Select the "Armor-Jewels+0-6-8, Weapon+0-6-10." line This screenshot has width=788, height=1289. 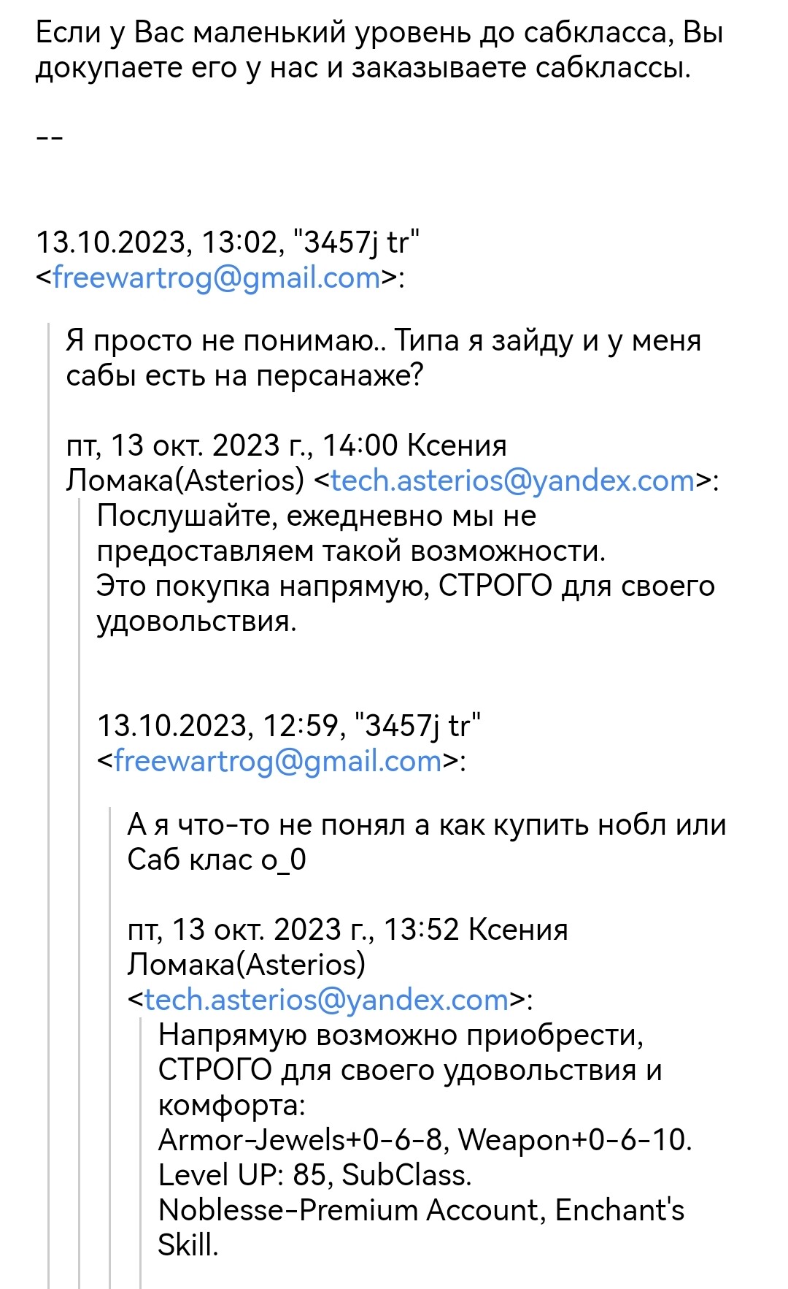click(425, 1140)
